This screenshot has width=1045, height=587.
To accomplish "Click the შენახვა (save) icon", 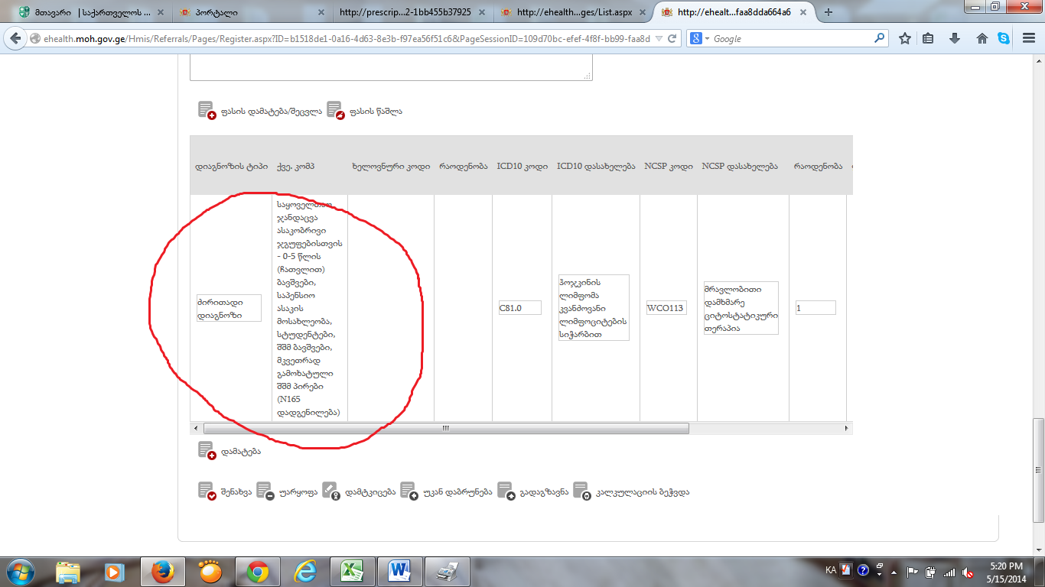I will point(207,491).
